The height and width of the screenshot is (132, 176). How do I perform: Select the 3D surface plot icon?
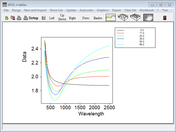[123, 17]
